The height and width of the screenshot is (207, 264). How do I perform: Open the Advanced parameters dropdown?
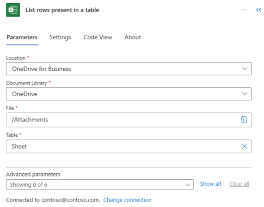pyautogui.click(x=100, y=184)
